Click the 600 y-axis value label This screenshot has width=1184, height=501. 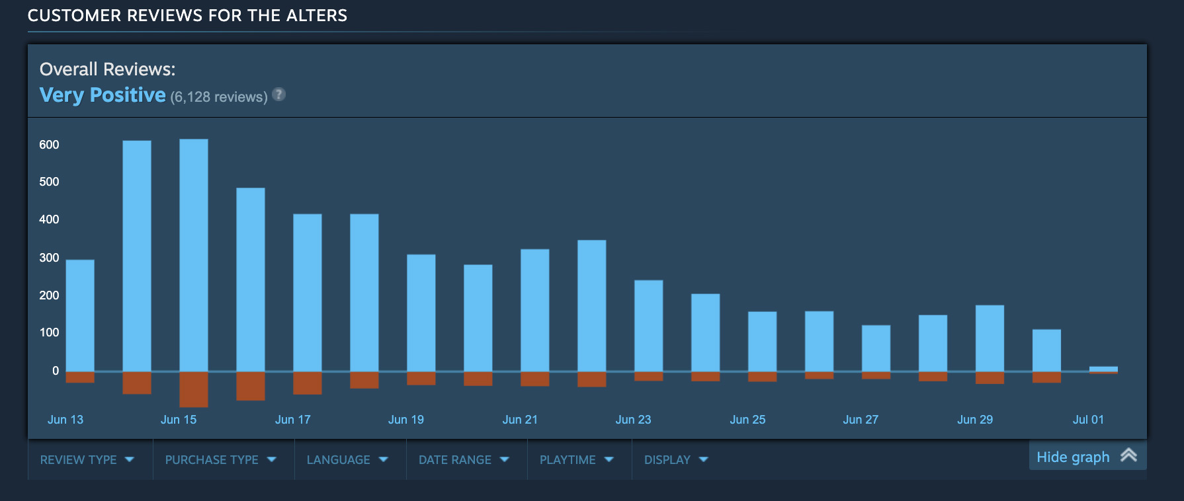click(49, 145)
